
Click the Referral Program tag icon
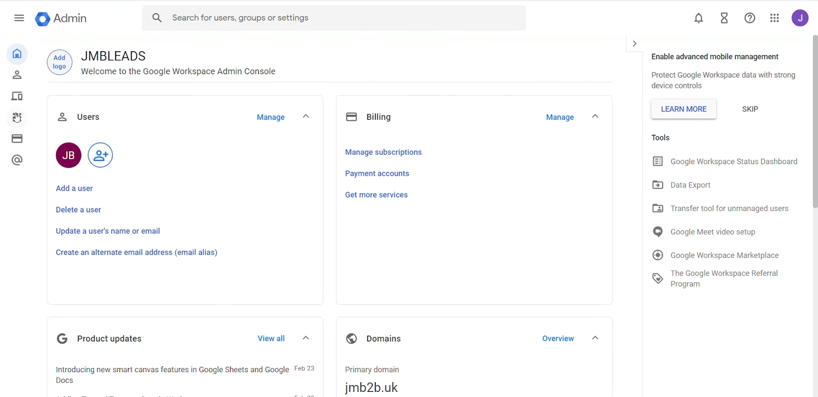(x=658, y=279)
